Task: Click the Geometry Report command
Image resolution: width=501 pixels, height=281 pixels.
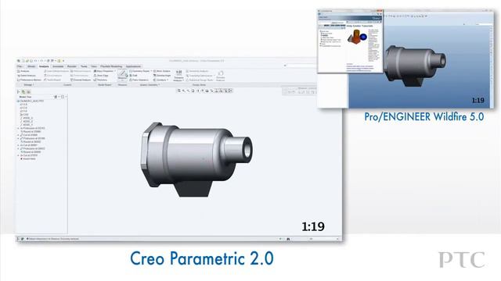Action: [139, 71]
